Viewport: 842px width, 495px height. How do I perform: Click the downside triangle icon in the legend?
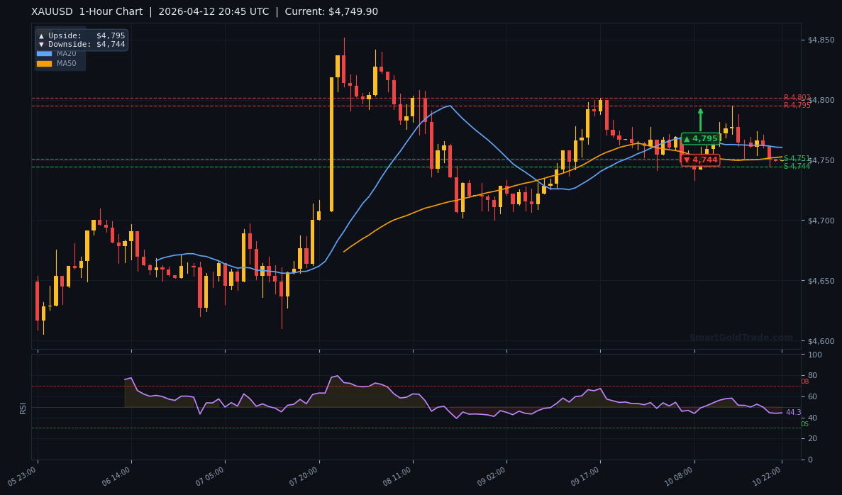(42, 44)
